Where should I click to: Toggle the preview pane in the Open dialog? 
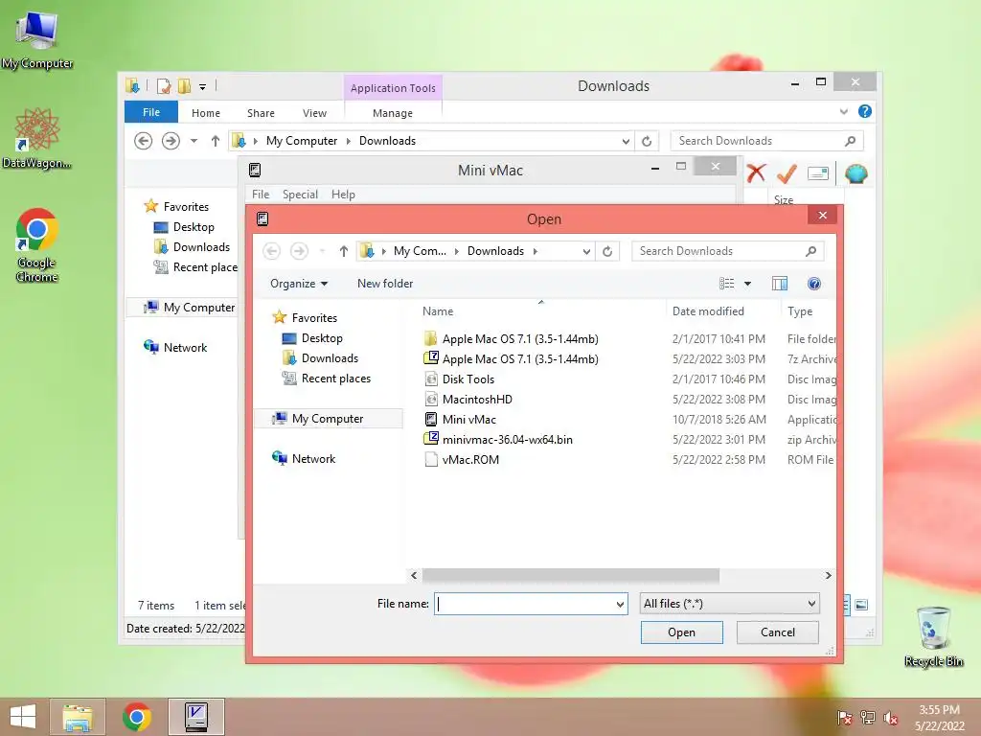tap(780, 284)
